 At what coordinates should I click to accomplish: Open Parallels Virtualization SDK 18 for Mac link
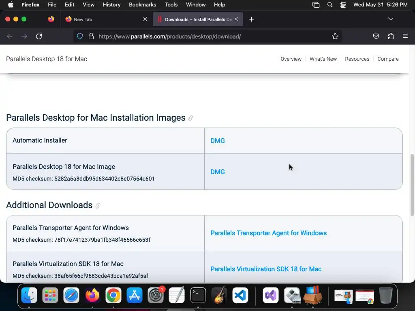point(266,269)
